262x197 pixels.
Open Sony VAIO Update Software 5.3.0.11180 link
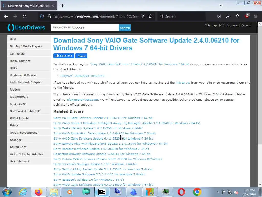pyautogui.click(x=99, y=174)
